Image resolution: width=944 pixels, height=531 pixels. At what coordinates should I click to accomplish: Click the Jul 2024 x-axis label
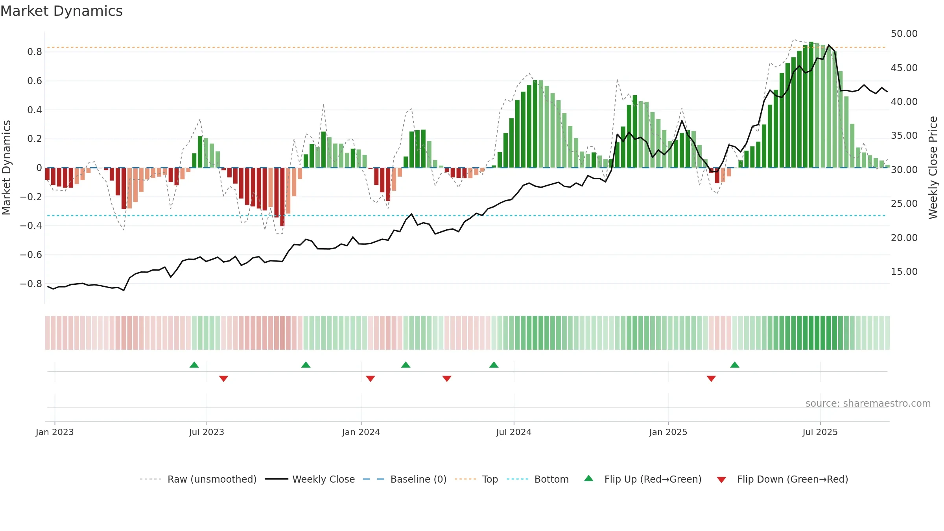pos(514,432)
